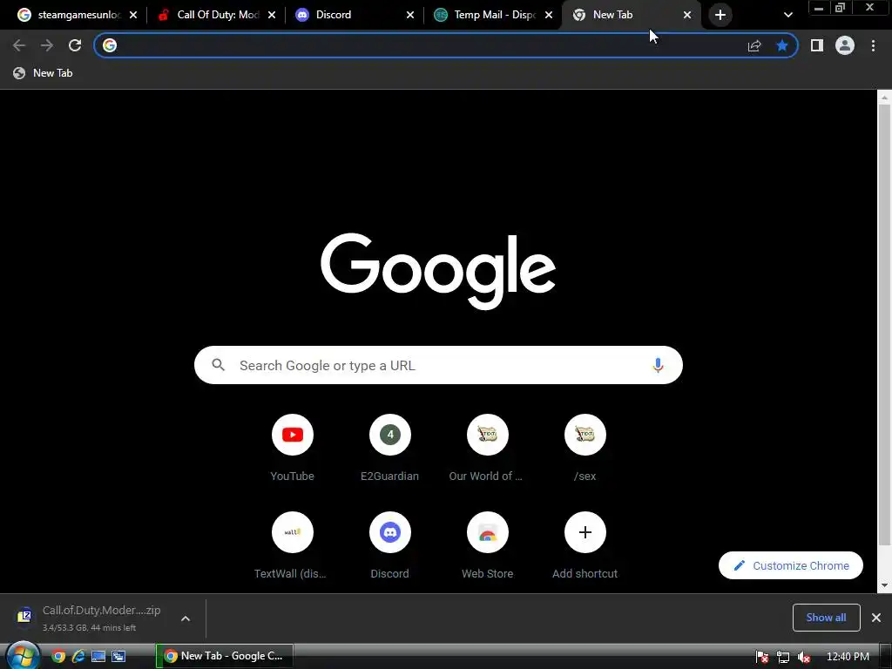Open the Windows Start orb
892x669 pixels.
[23, 655]
